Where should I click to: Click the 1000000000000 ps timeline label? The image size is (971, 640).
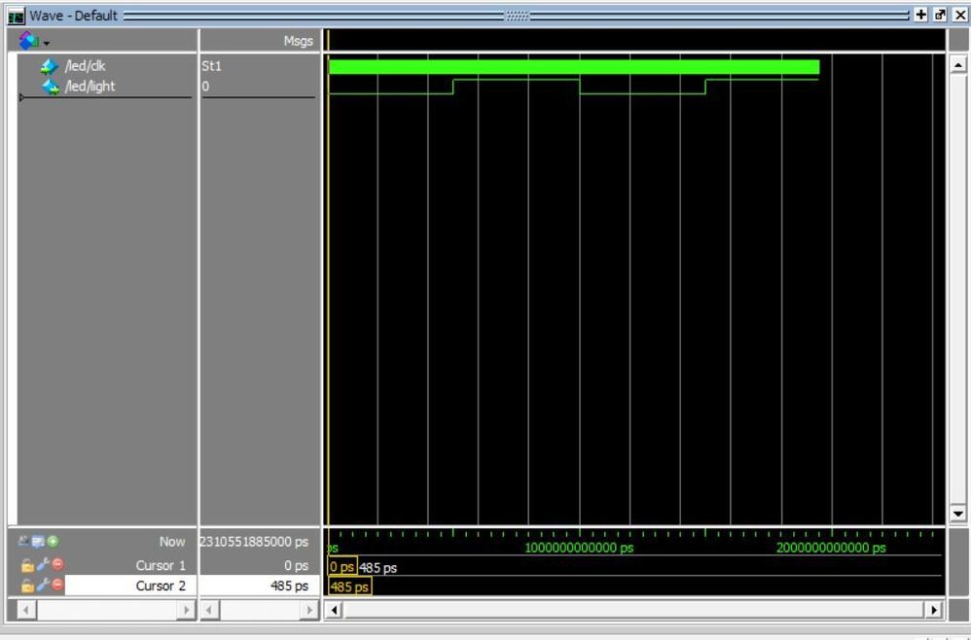[579, 548]
